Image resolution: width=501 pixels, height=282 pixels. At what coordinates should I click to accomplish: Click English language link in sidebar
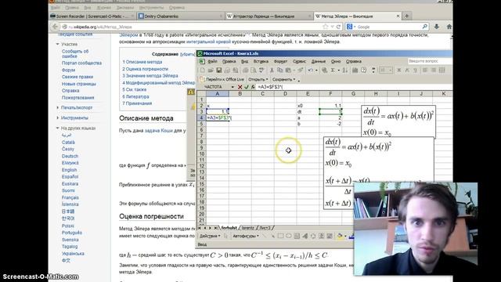tap(70, 170)
